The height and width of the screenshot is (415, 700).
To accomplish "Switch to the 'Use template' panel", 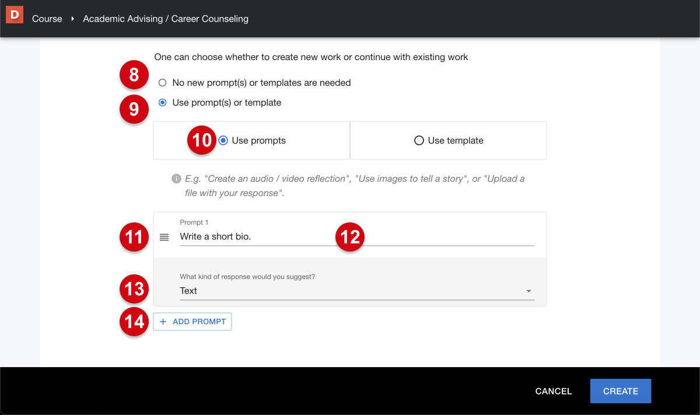I will [448, 140].
